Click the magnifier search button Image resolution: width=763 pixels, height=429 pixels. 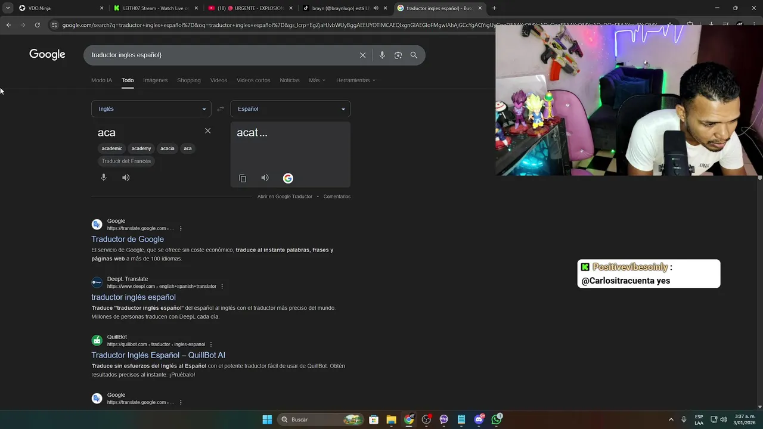pyautogui.click(x=414, y=55)
